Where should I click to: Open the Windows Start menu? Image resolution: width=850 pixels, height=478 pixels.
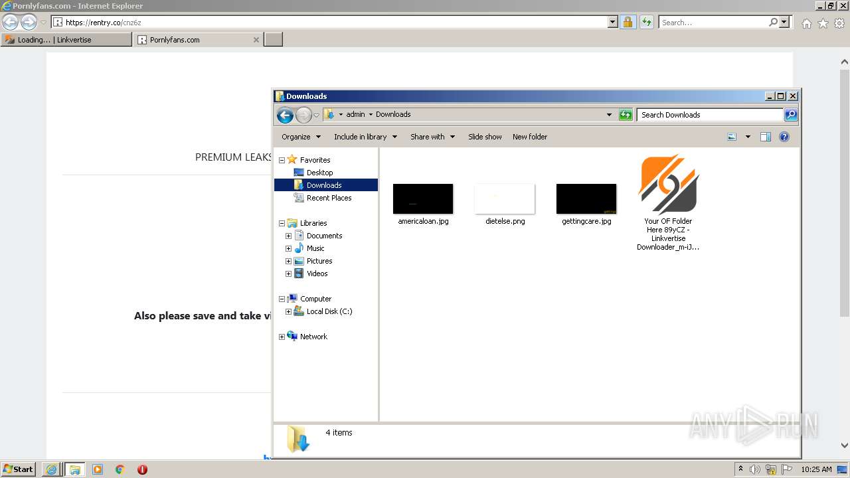(19, 469)
